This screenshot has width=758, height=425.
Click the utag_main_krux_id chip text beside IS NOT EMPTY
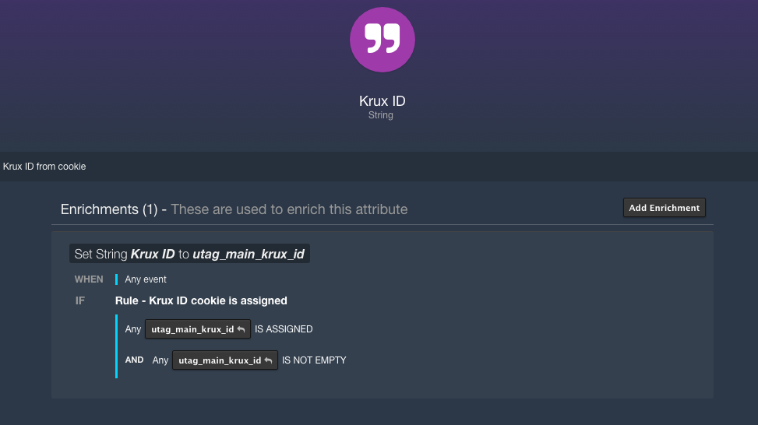pos(220,360)
